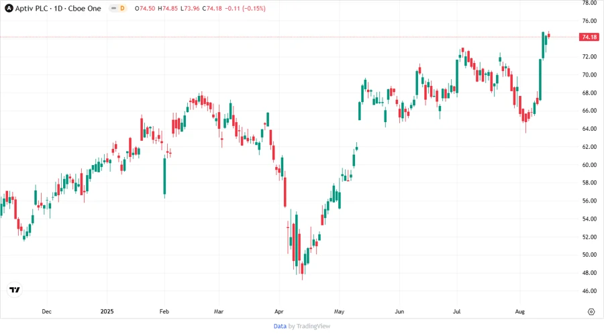
Task: Click the 68.00 price axis label
Action: 589,93
